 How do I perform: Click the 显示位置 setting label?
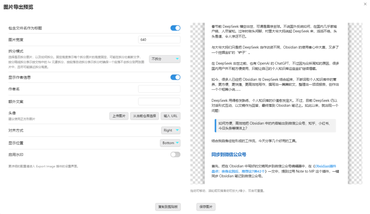click(16, 143)
